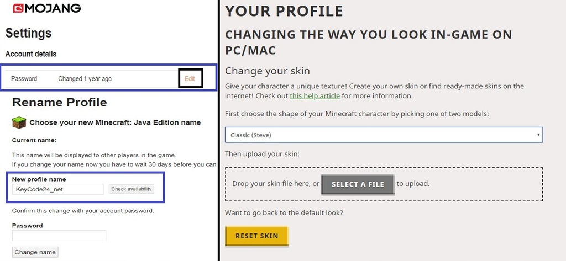Screen dimensions: 566x261
Task: Click Check availability button
Action: [x=132, y=189]
